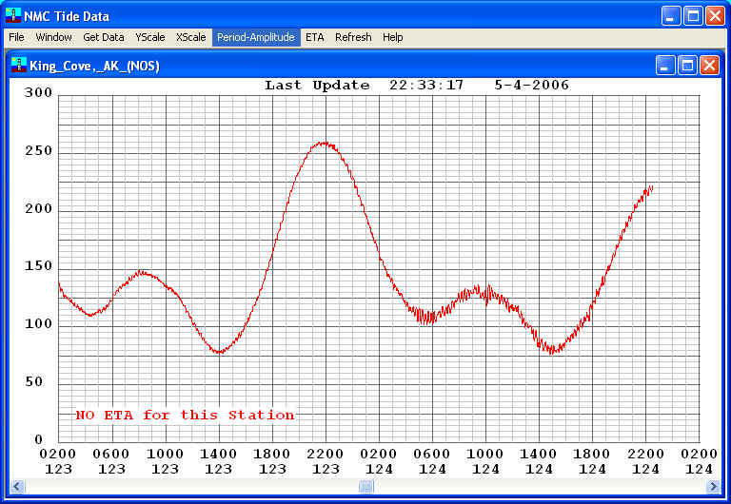Click the 200 y-axis label

(39, 208)
